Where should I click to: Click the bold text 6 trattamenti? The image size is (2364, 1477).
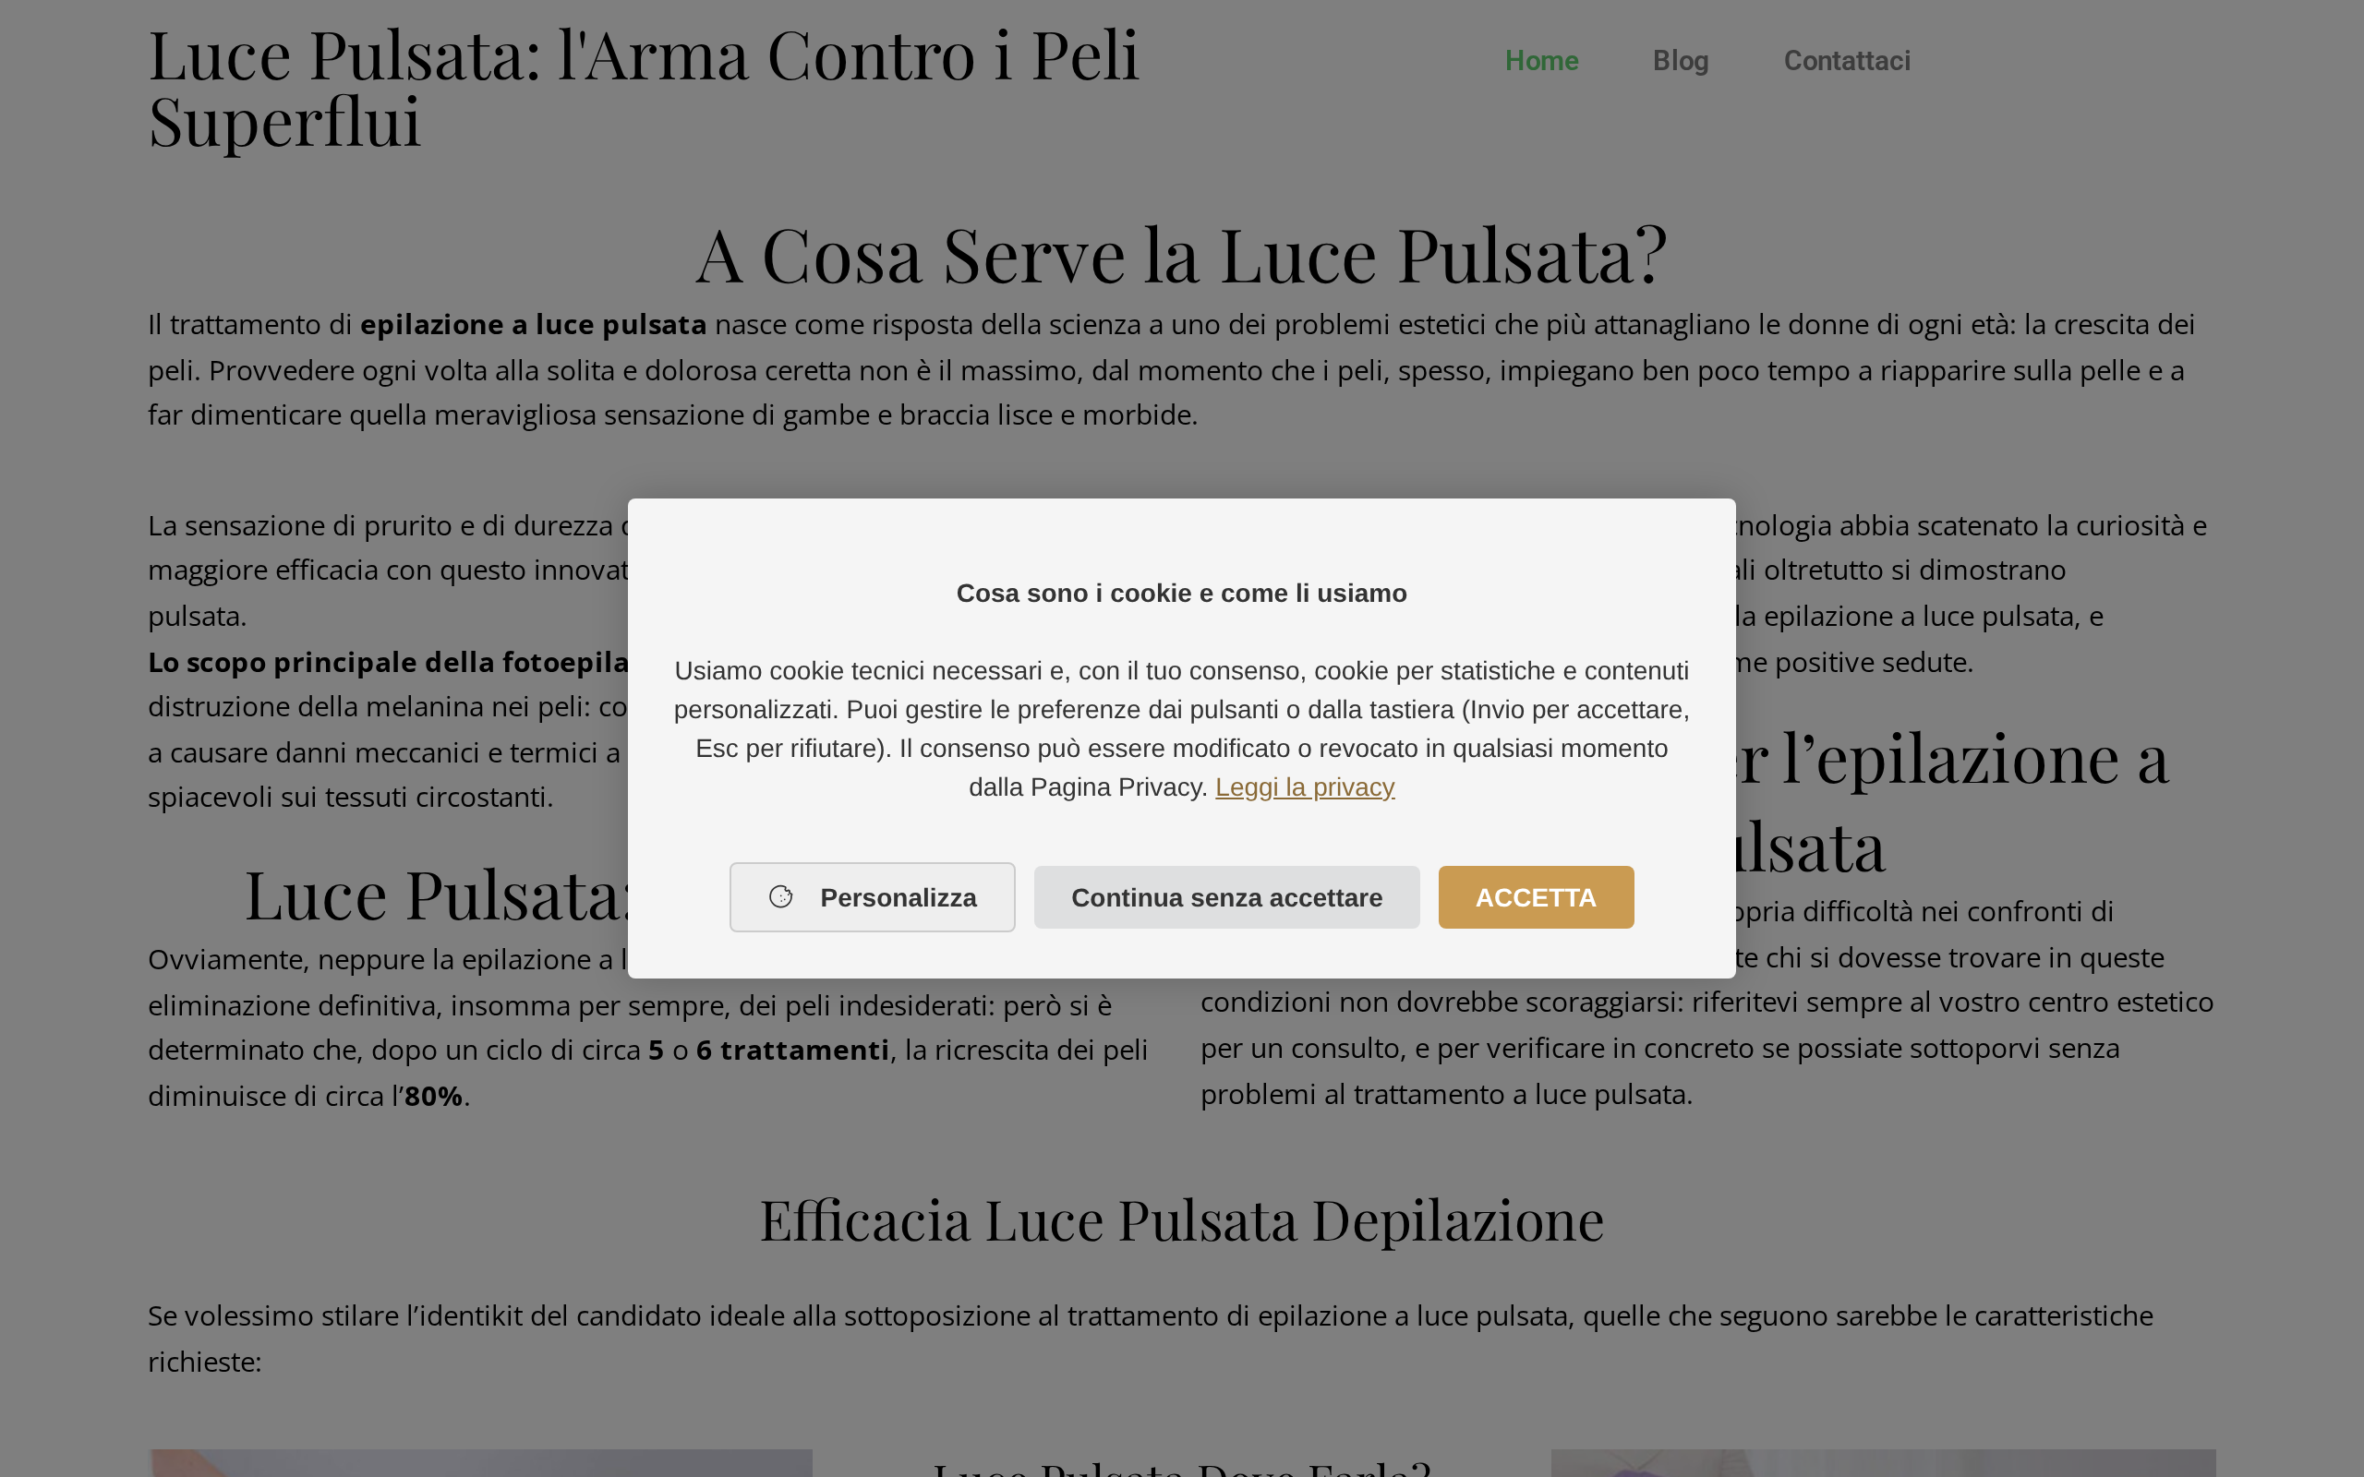point(792,1051)
